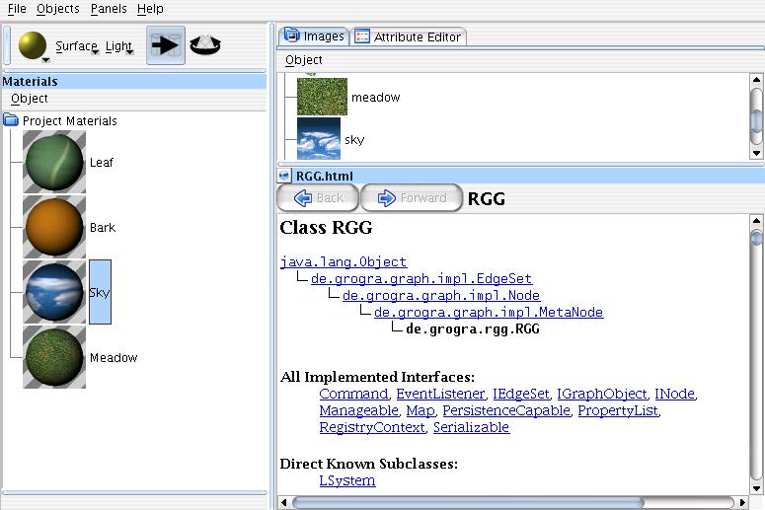Click the Forward navigation button
765x510 pixels.
412,198
